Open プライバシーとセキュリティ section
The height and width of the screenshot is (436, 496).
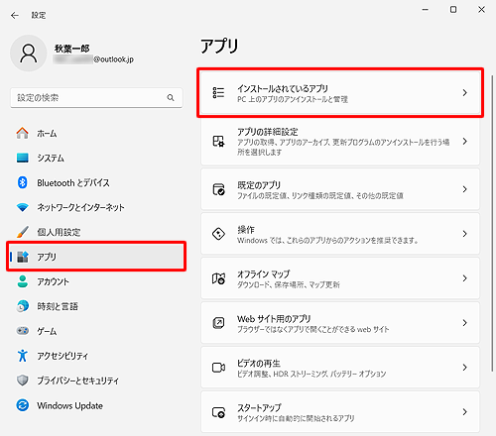(x=96, y=381)
